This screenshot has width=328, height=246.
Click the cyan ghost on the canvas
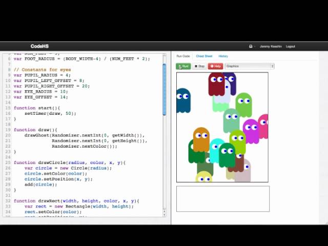[215, 151]
